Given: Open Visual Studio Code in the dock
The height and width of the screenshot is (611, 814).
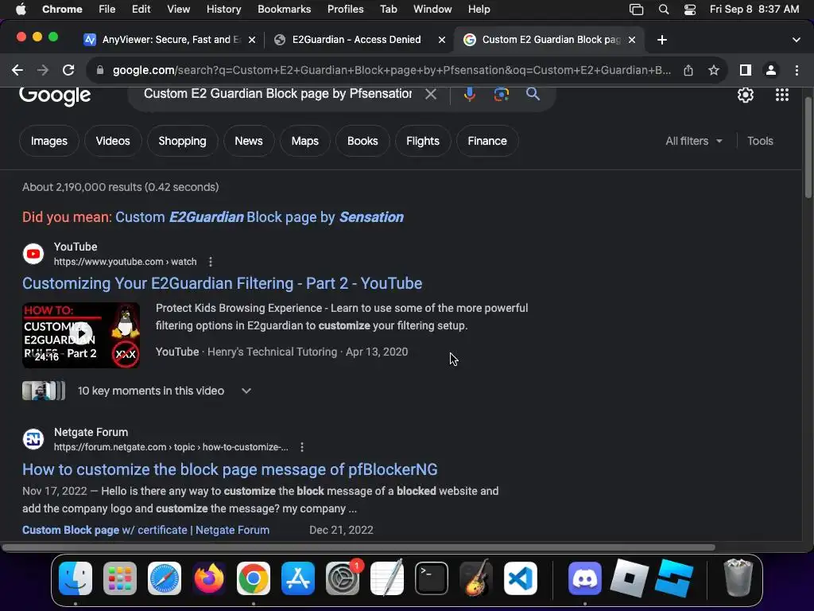Looking at the screenshot, I should tap(521, 578).
